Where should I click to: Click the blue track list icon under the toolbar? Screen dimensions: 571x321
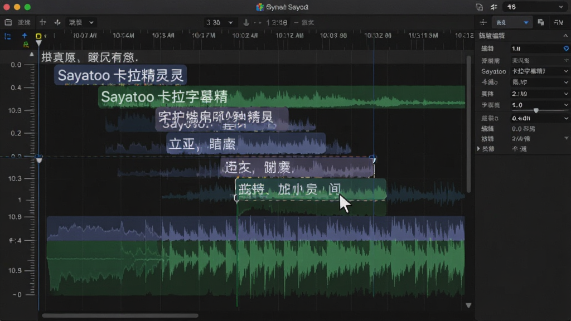[x=8, y=36]
